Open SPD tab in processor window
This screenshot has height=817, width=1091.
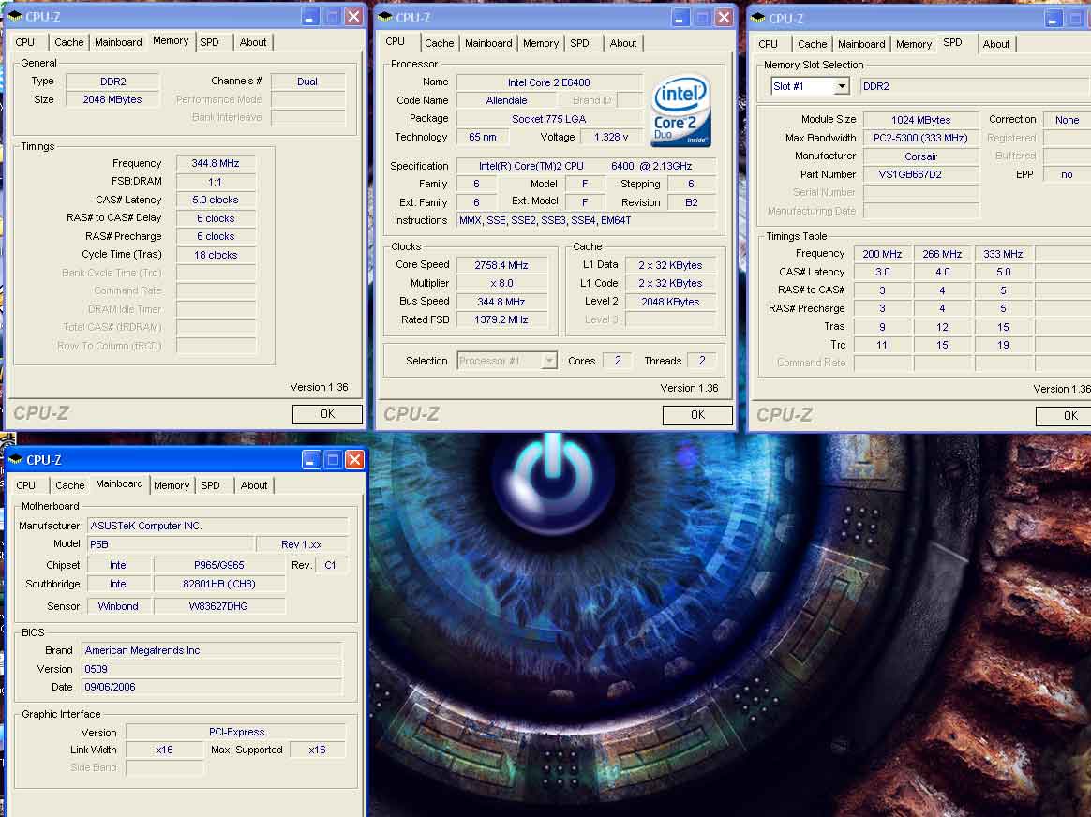tap(579, 43)
